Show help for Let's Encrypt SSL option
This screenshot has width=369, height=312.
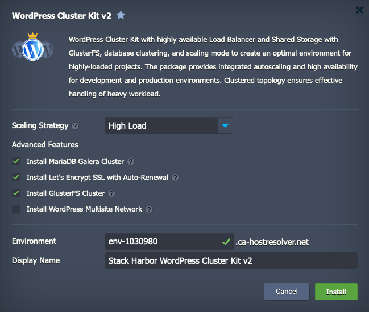(175, 178)
